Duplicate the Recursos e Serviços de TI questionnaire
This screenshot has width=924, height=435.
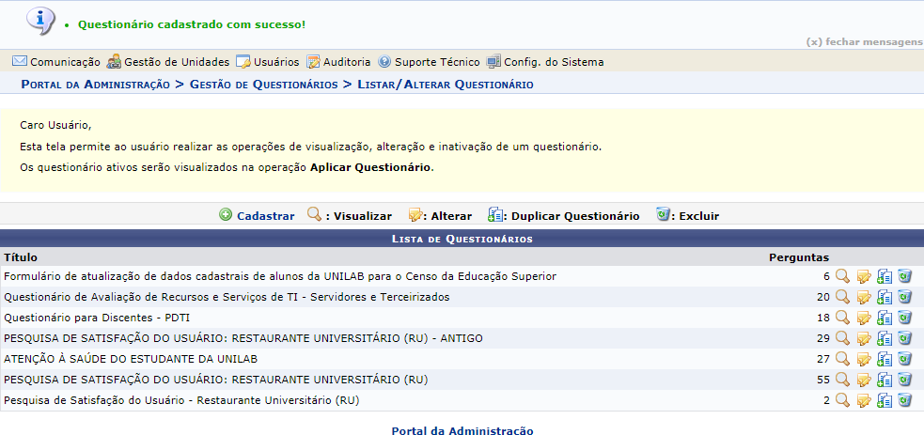coord(885,297)
